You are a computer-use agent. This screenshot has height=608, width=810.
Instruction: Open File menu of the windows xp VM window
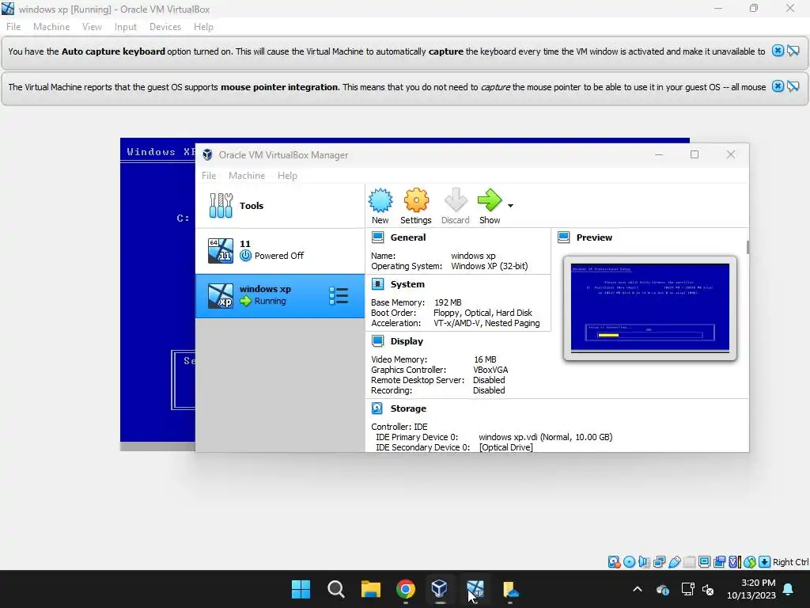click(x=13, y=27)
